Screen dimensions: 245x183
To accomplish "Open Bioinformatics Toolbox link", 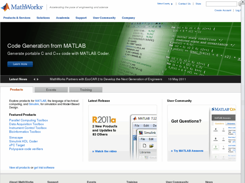I will click(25, 132).
